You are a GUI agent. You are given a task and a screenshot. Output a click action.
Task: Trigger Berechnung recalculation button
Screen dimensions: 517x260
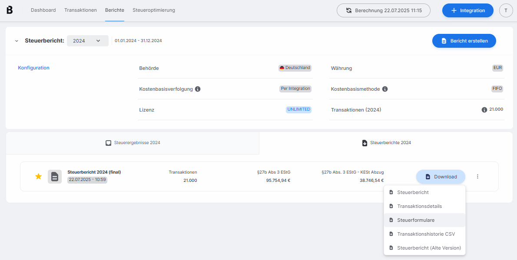coord(384,10)
